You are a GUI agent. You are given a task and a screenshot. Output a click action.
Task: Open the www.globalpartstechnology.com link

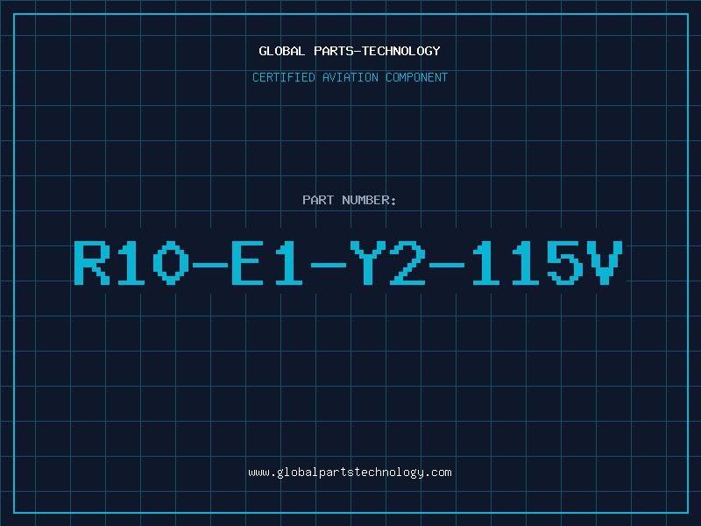point(350,473)
